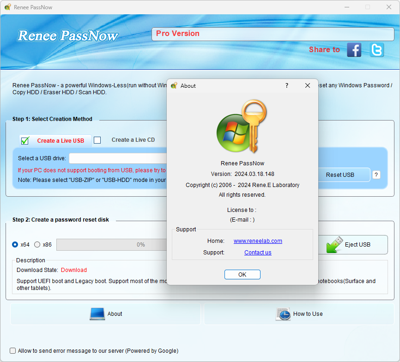Click the About button at the bottom
The image size is (400, 362).
106,314
